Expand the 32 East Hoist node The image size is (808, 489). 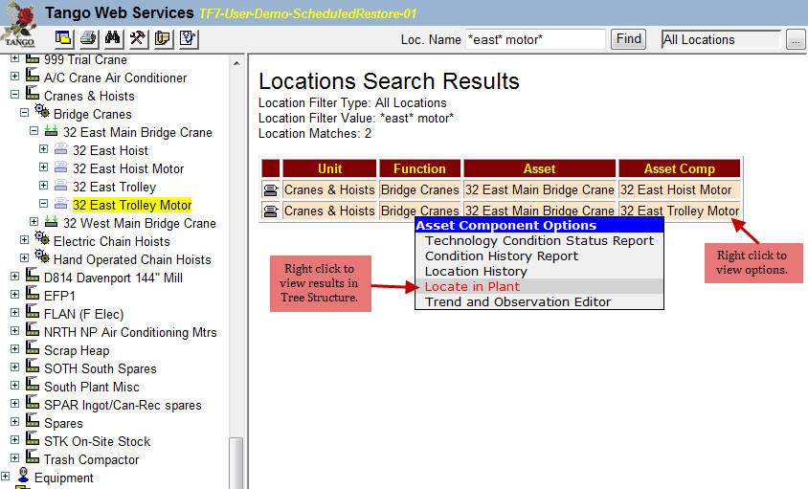click(44, 150)
